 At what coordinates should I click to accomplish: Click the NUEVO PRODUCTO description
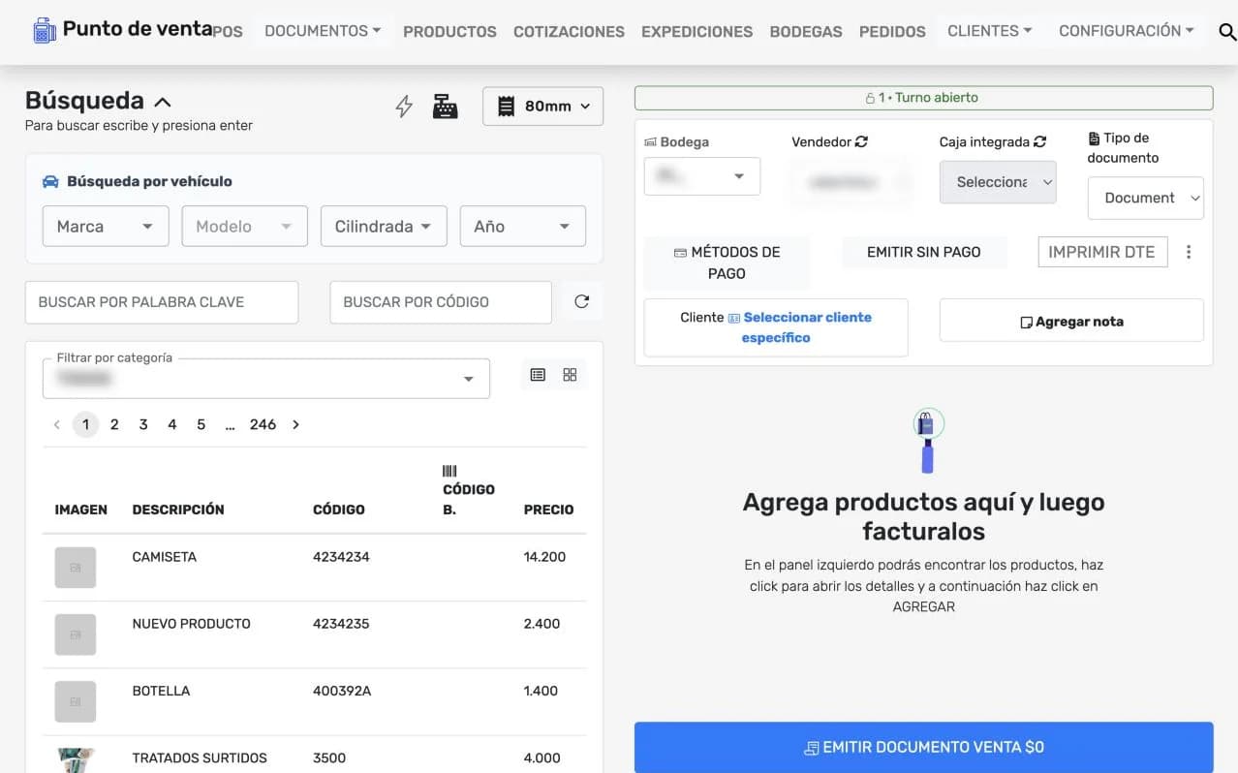pos(192,624)
